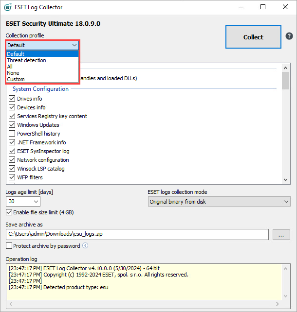Click info icon beside Protect archive by password
Screen dimensions: 297x312
(x=85, y=245)
